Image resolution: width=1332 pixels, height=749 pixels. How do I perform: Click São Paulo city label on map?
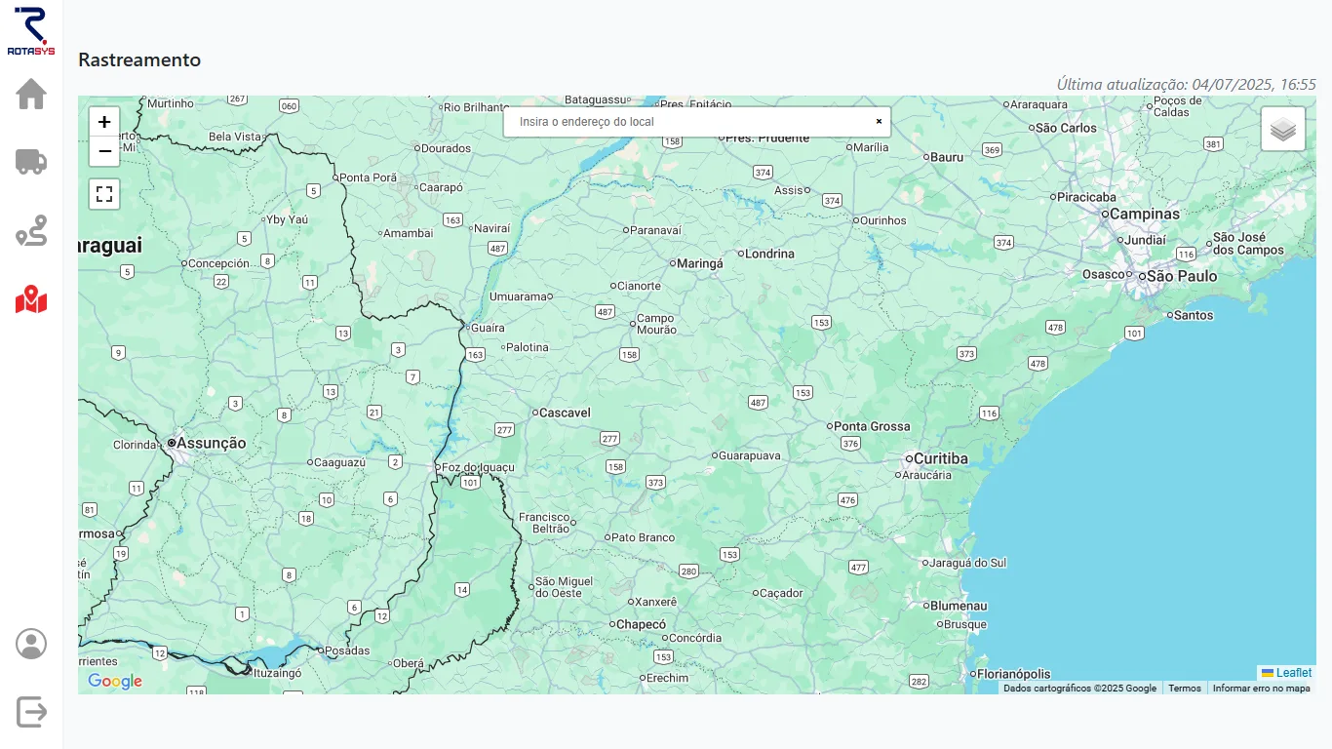1181,276
